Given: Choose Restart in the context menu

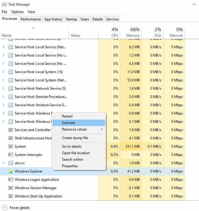Looking at the screenshot, I should click(79, 116).
